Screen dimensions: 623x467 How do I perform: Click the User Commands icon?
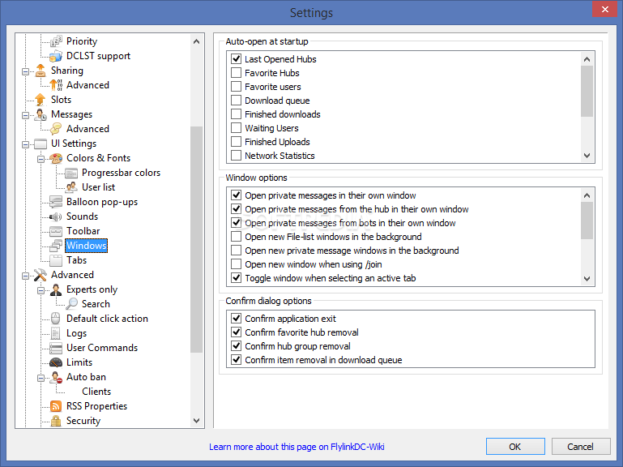[56, 348]
